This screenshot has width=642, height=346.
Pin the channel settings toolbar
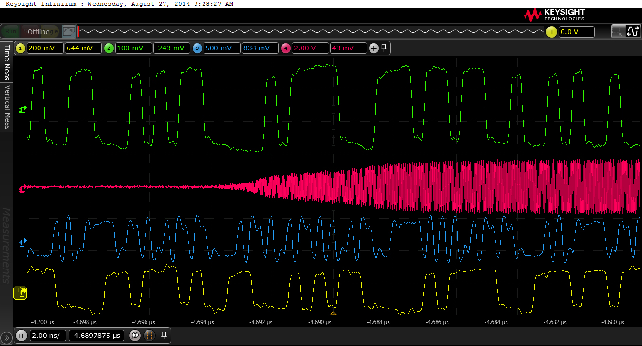coord(384,48)
